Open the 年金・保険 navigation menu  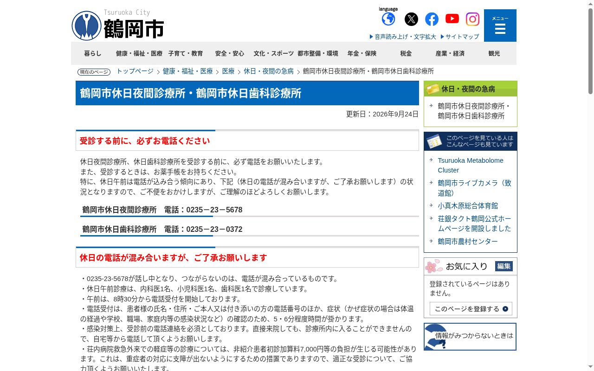point(362,53)
